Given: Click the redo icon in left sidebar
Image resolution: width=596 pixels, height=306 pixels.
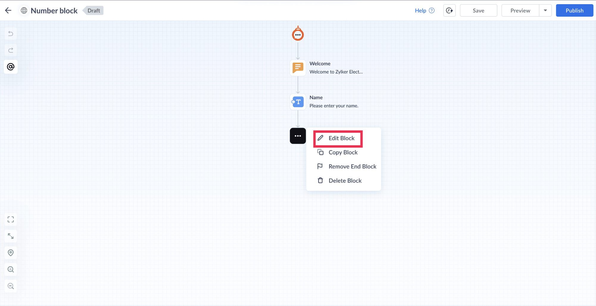Looking at the screenshot, I should pyautogui.click(x=11, y=50).
